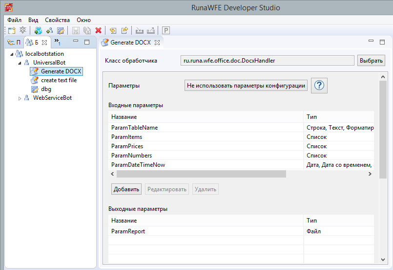Show hidden views via the »1 chevron
Image resolution: width=393 pixels, height=270 pixels.
pyautogui.click(x=58, y=42)
